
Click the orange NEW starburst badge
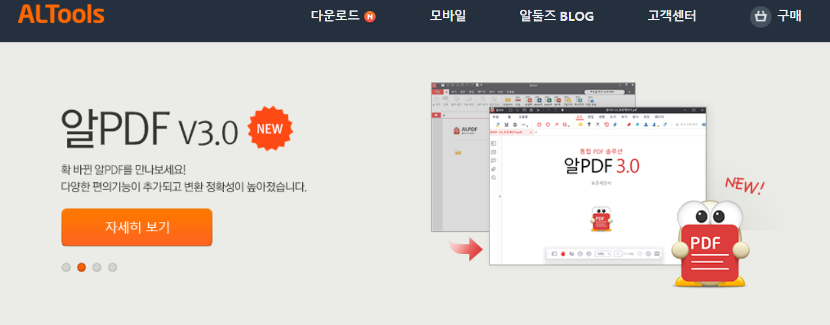pyautogui.click(x=270, y=128)
